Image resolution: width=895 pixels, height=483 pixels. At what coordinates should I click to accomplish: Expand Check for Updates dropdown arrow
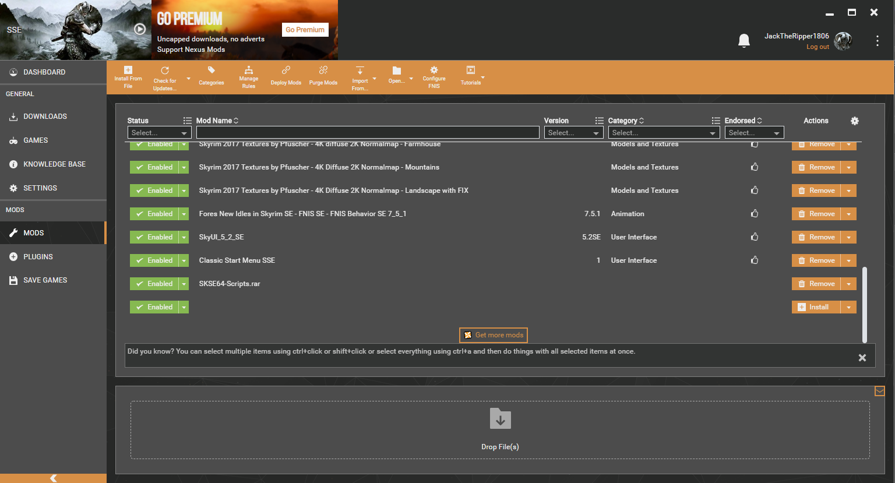click(188, 79)
